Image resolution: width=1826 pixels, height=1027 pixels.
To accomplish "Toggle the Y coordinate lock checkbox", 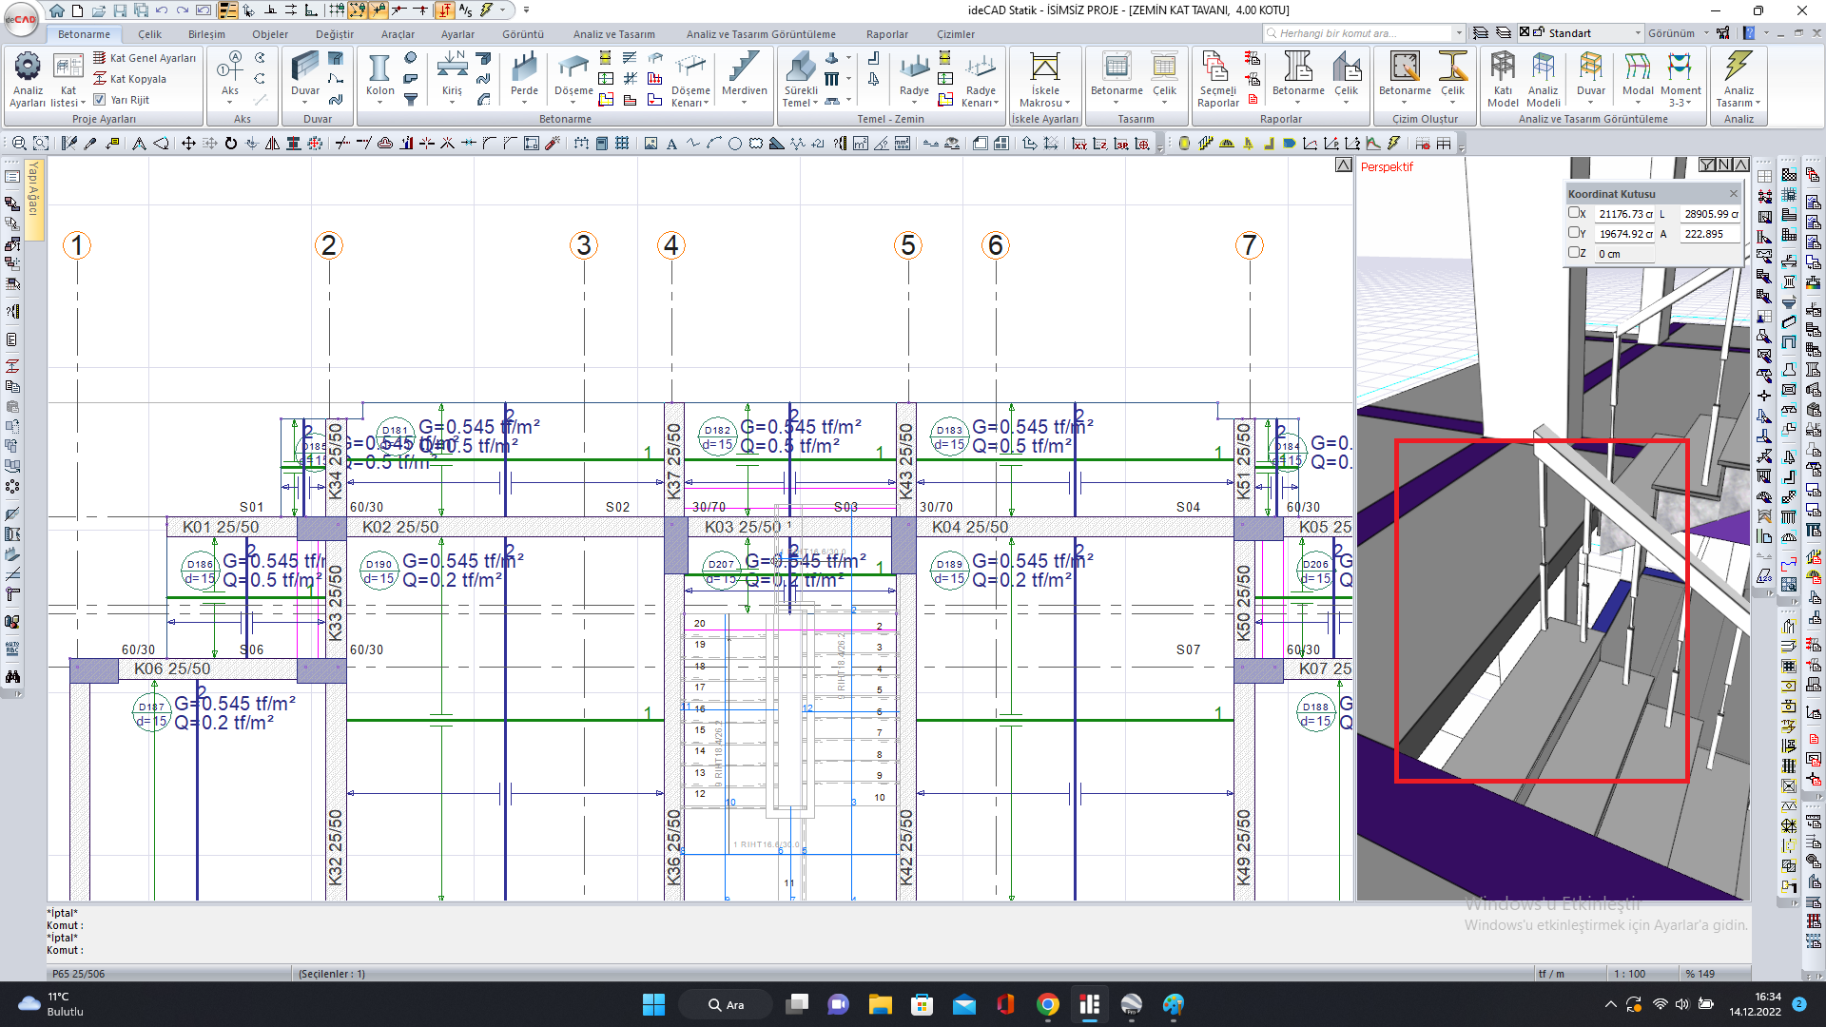I will pos(1574,232).
